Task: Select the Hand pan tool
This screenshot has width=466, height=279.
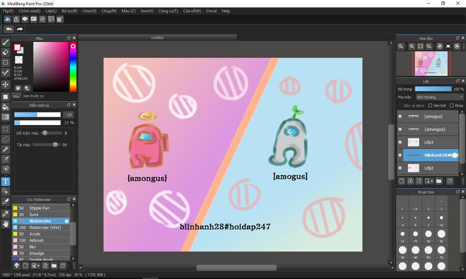Action: tap(5, 224)
